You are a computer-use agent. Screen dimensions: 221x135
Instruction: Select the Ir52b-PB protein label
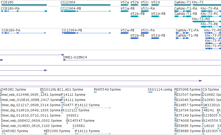[137, 36]
